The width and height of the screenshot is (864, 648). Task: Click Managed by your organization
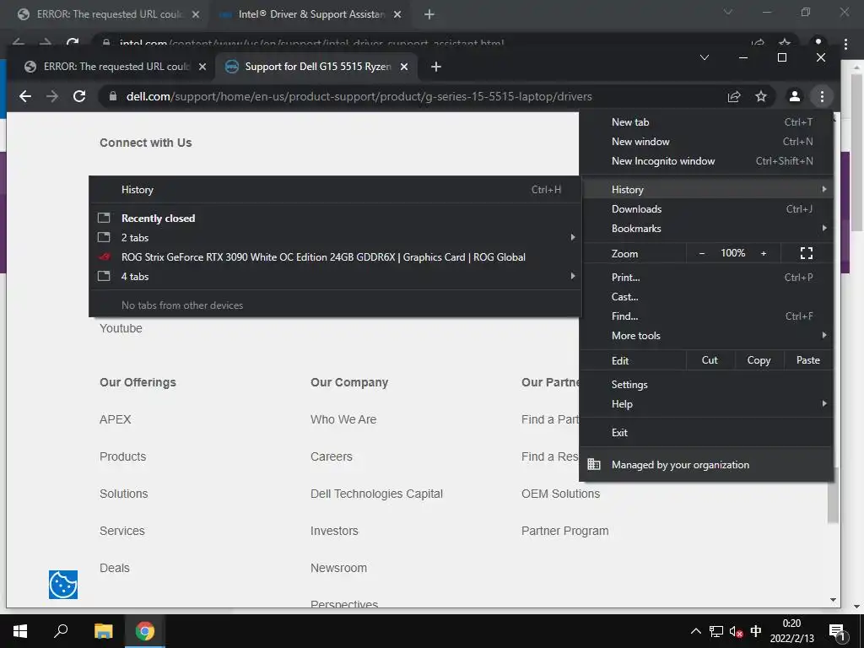[x=706, y=465]
